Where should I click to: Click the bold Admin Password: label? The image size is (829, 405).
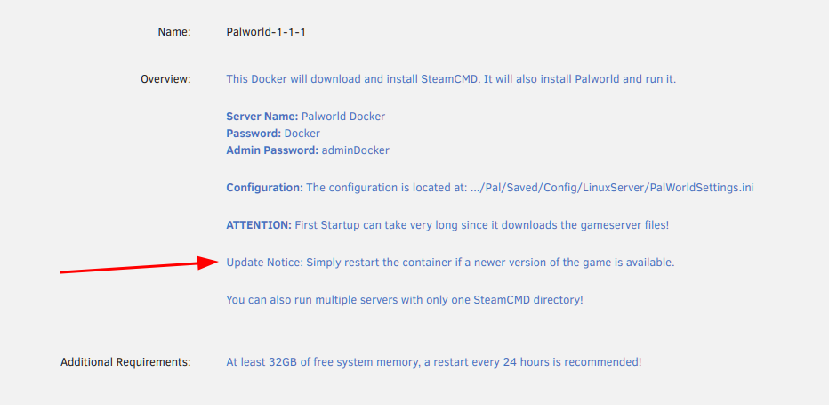[x=272, y=150]
